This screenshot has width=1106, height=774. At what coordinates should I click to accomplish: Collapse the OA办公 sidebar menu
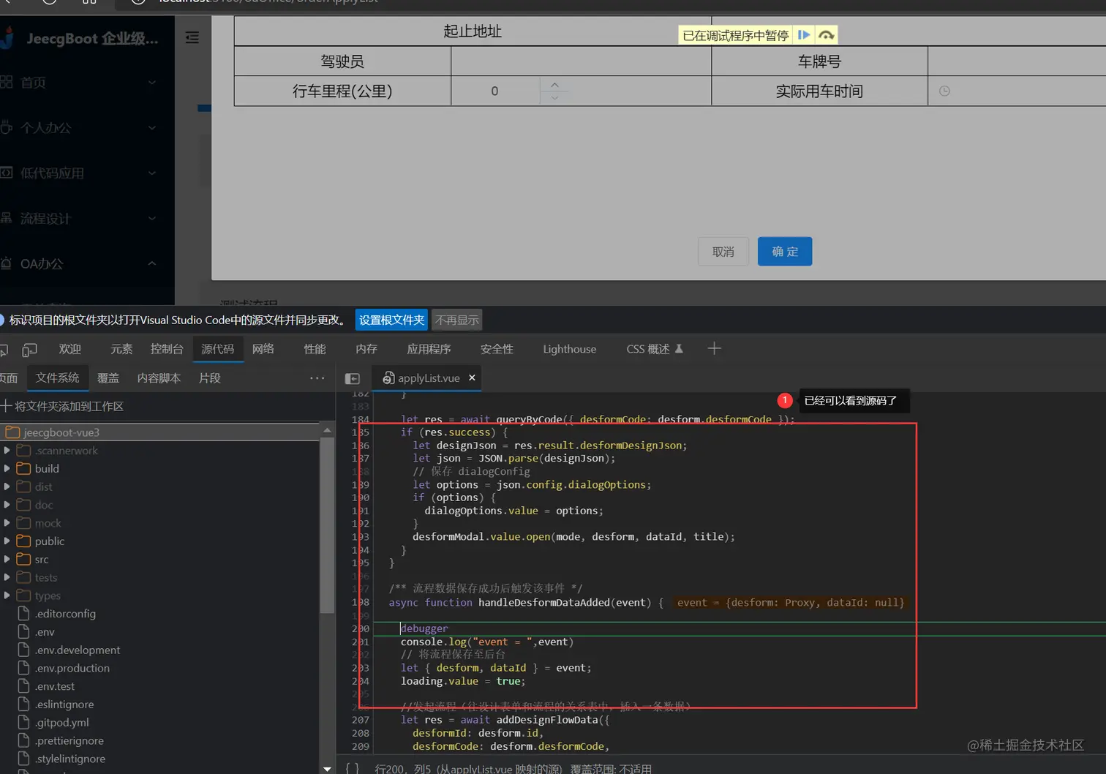(87, 263)
